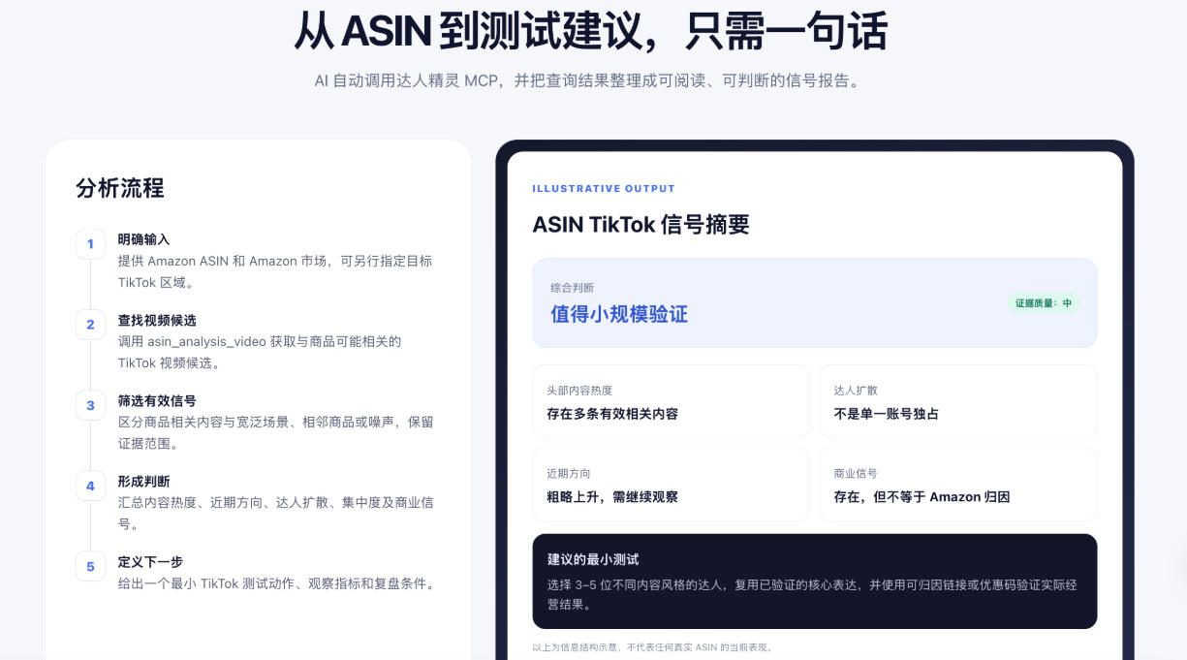Click the 值得小规模验证 verdict text
1187x660 pixels.
[x=619, y=314]
